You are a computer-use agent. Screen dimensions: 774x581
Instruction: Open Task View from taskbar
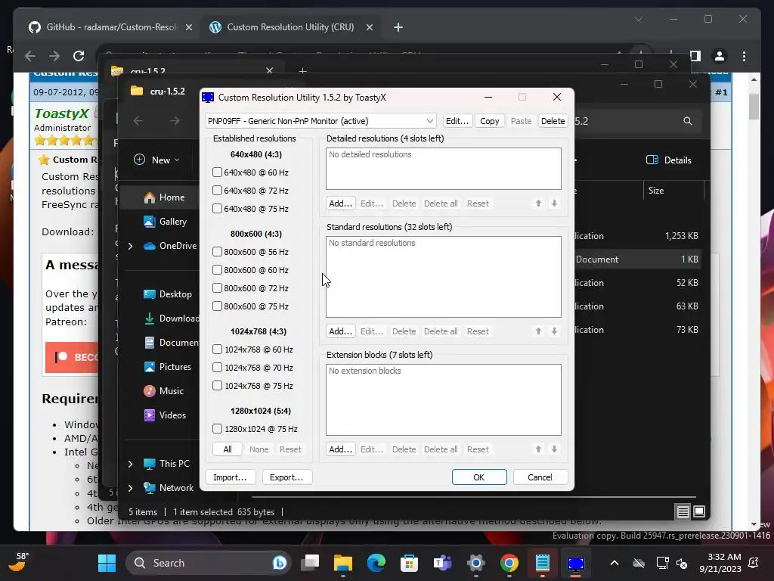(x=311, y=563)
